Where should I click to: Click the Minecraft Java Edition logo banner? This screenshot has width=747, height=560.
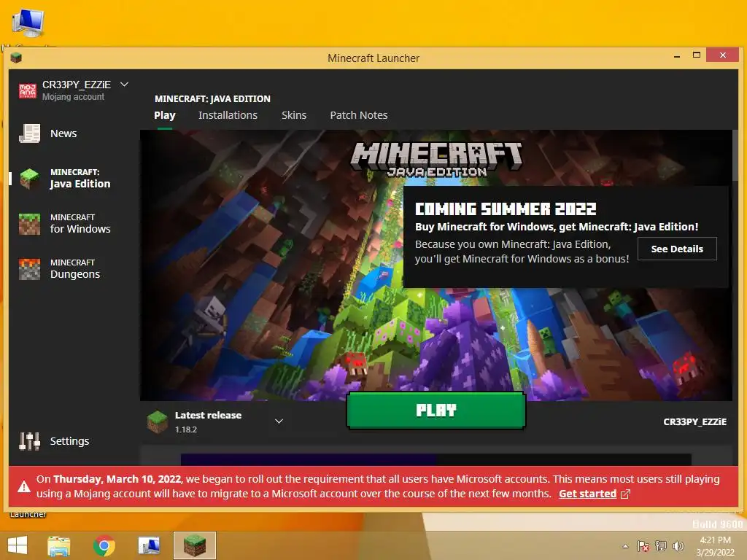coord(436,160)
